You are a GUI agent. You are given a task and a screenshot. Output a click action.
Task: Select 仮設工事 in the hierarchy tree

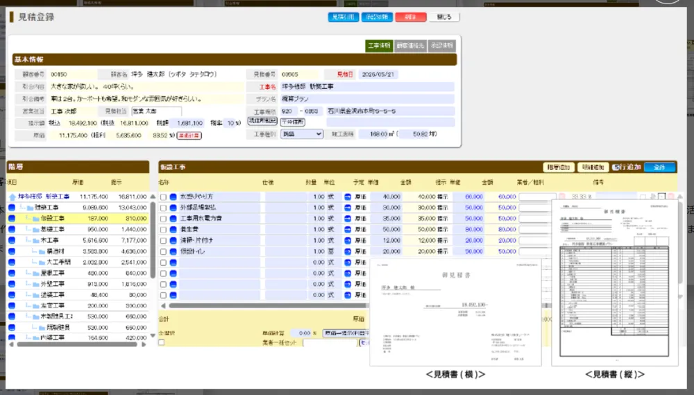coord(53,218)
